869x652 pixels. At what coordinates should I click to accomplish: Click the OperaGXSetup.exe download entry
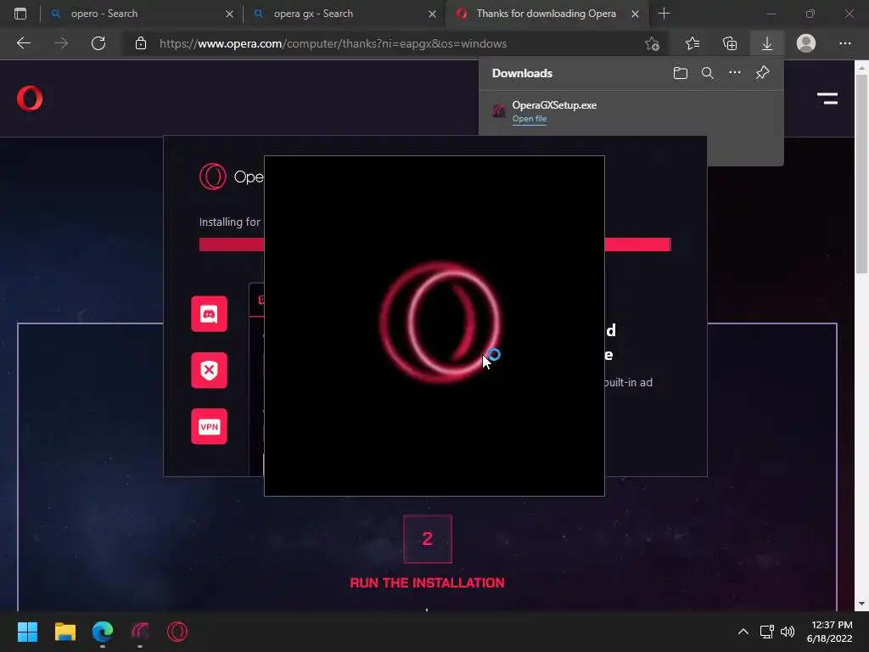coord(631,111)
